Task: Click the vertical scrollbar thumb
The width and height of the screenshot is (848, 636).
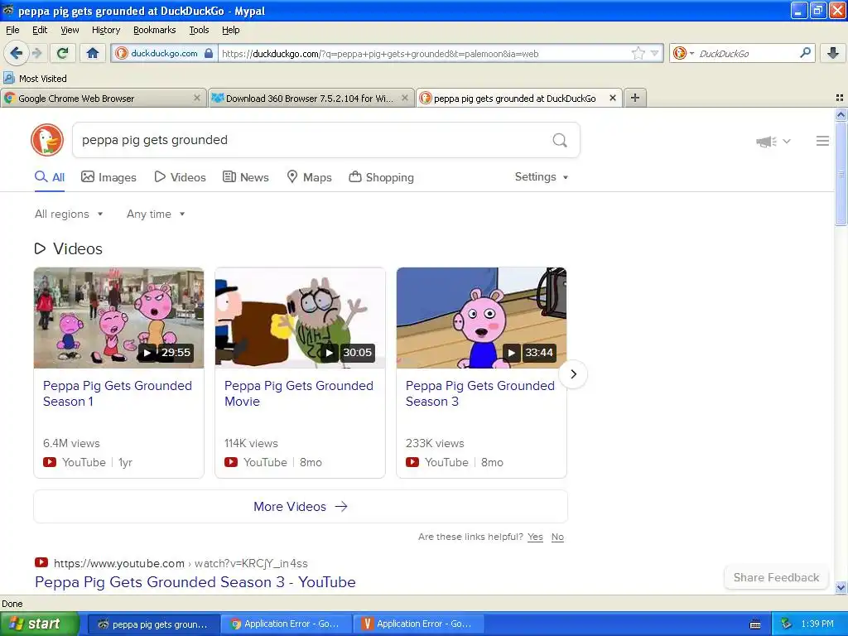Action: coord(841,174)
